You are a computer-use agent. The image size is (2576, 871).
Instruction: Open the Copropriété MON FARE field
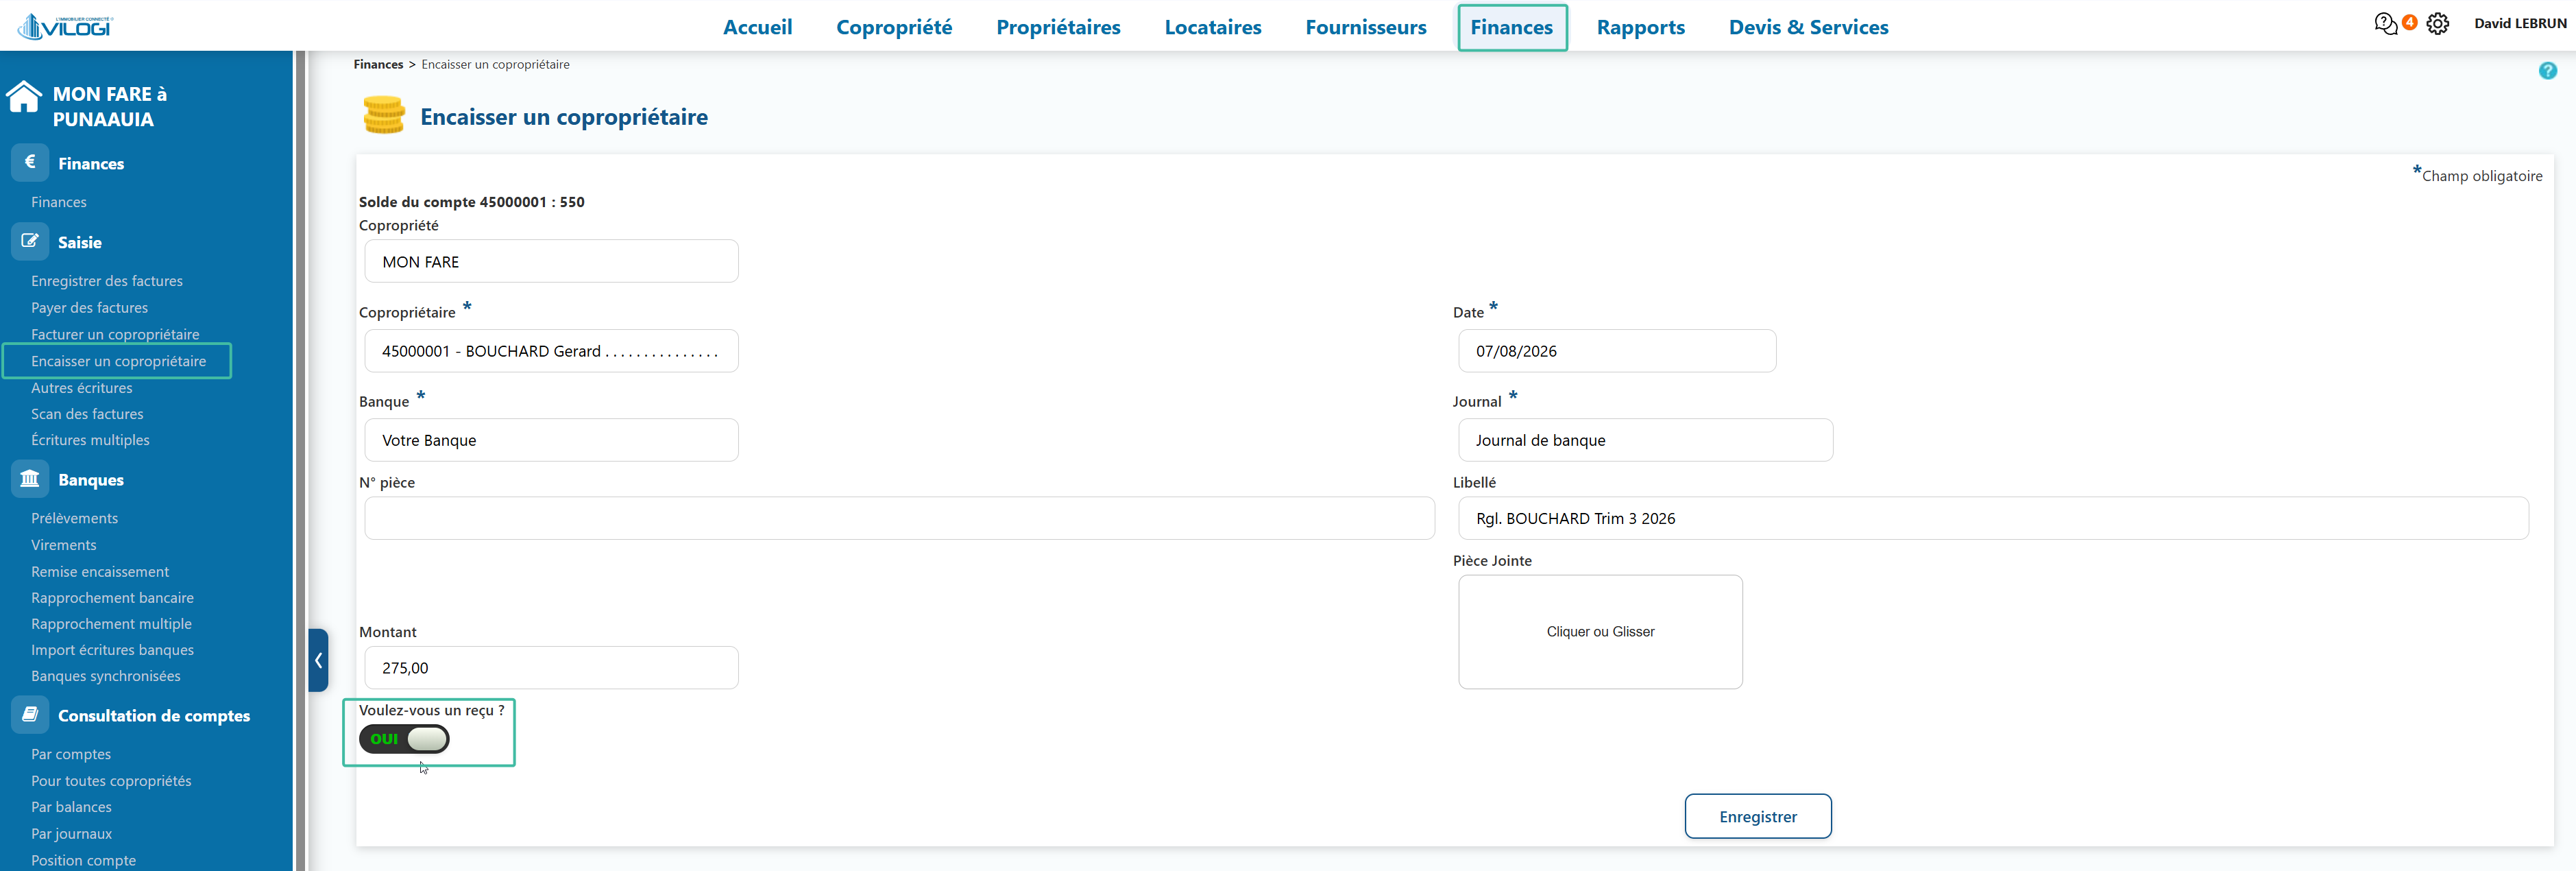tap(551, 261)
